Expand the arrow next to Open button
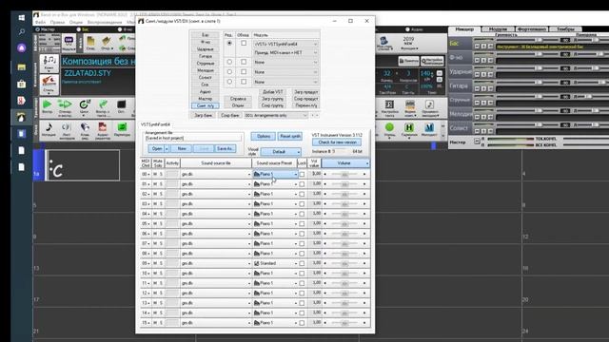 point(167,148)
